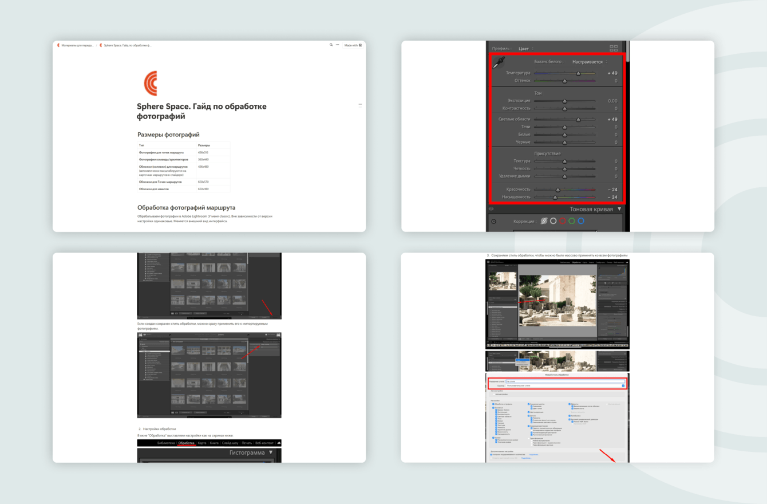Click the target adjustment icon beside Коррекция
The height and width of the screenshot is (504, 767).
click(x=494, y=221)
